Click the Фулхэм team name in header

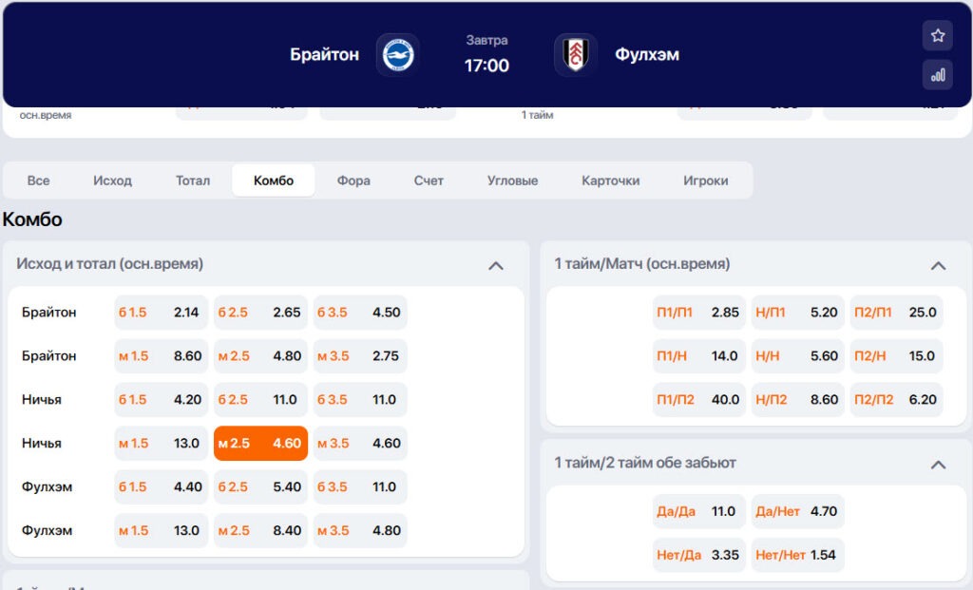click(x=647, y=54)
